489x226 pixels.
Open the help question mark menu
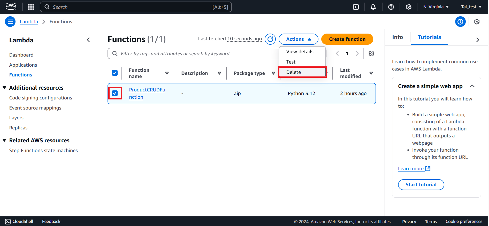[391, 7]
